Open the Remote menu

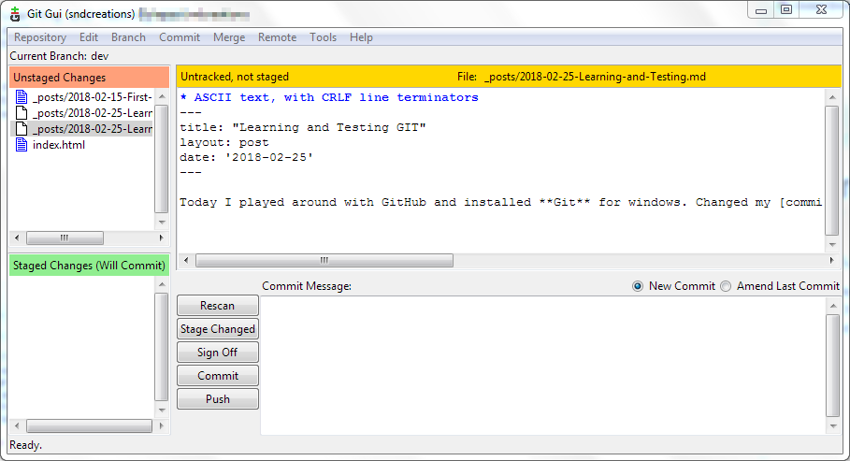[277, 37]
